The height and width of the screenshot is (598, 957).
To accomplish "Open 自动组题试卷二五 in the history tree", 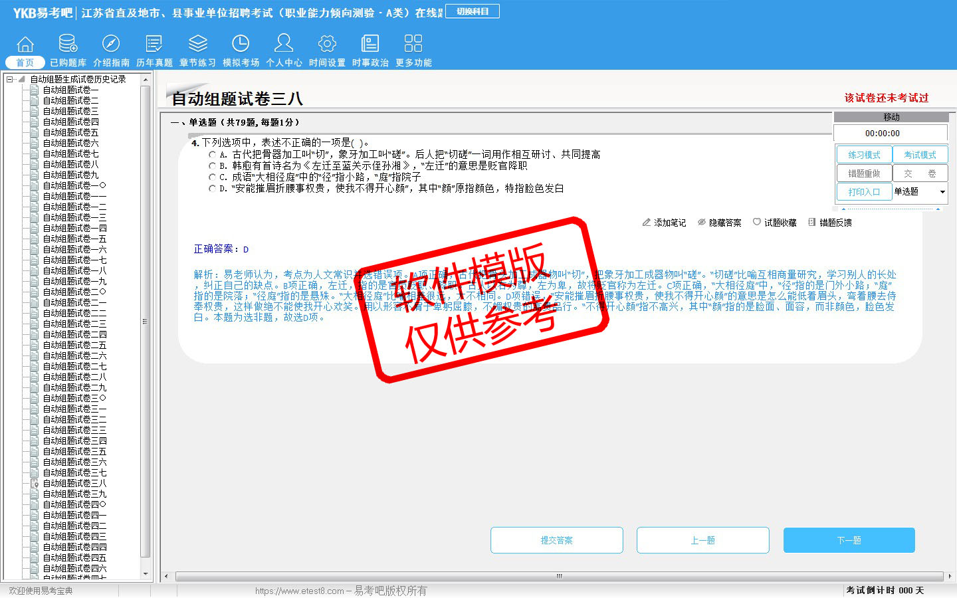I will 74,345.
